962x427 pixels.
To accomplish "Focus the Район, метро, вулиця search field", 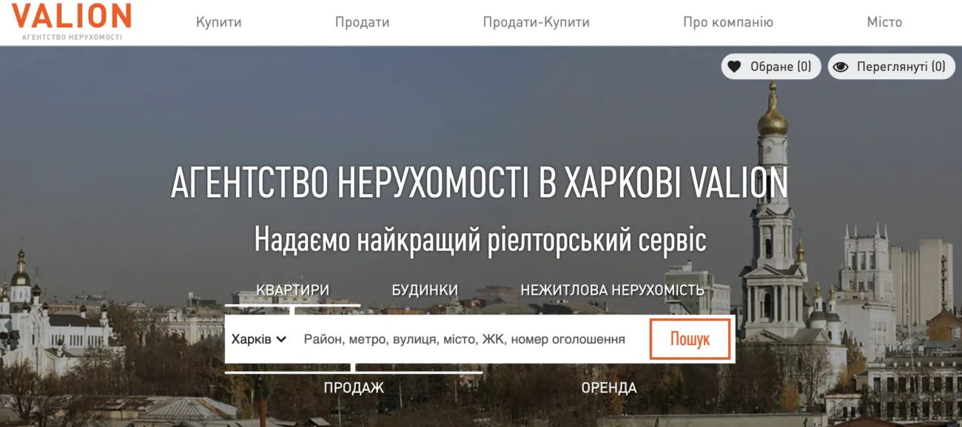I will point(464,340).
